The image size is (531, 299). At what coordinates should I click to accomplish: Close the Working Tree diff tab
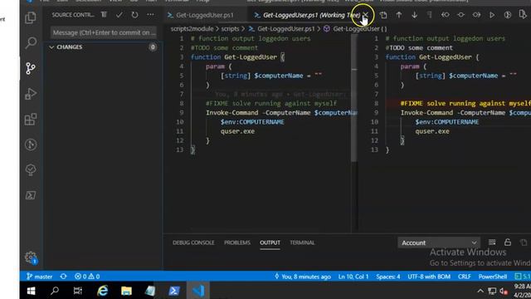(x=365, y=15)
